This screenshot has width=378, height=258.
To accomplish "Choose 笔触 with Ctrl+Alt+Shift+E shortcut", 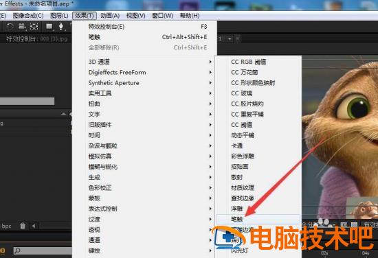I will click(144, 37).
